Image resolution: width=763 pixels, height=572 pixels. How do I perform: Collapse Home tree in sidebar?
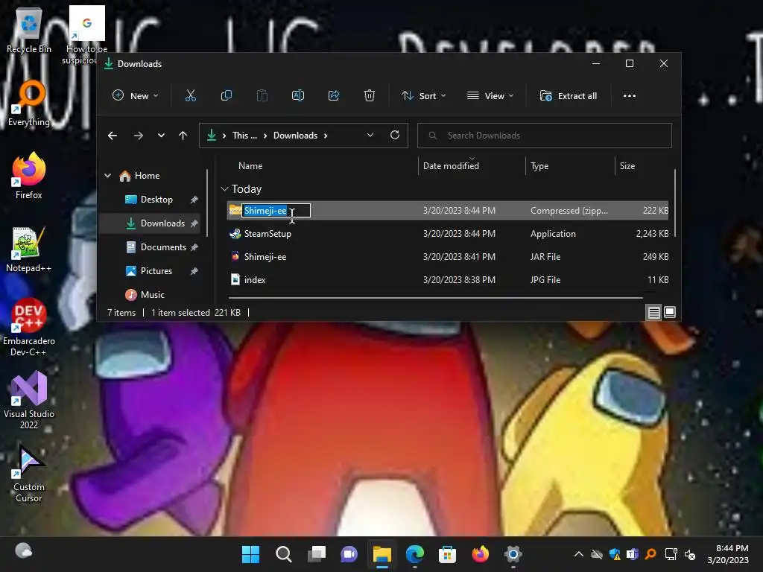coord(108,176)
